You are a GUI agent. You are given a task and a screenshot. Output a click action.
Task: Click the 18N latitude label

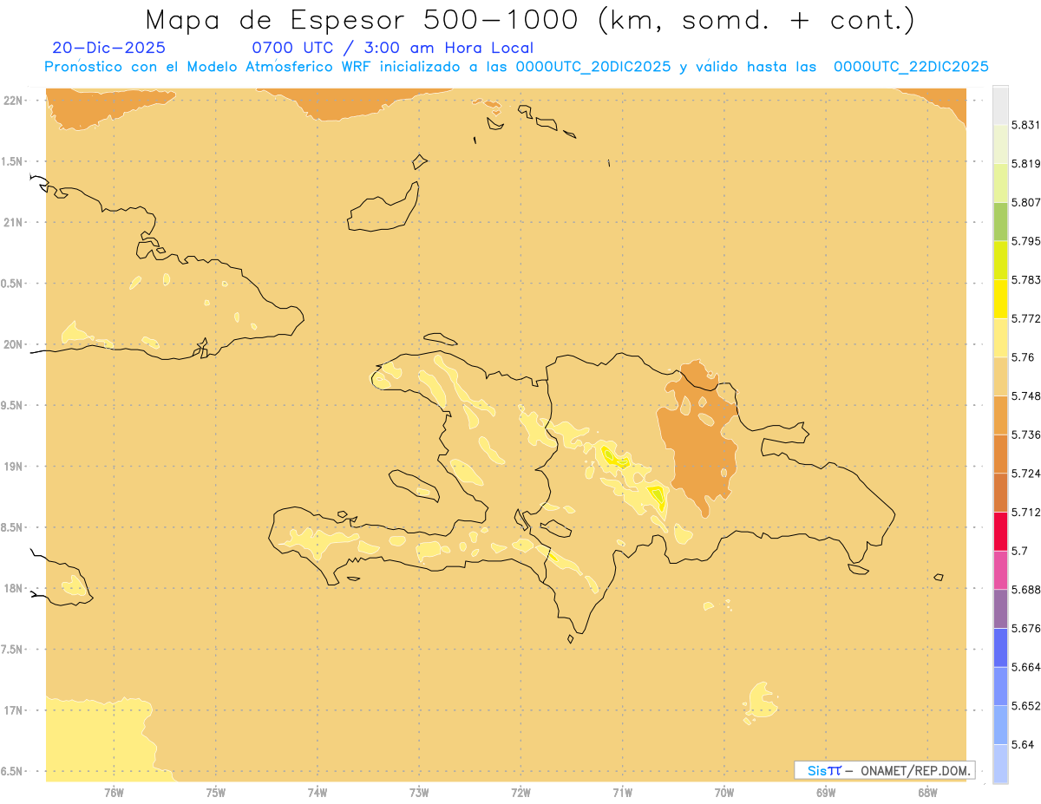13,588
